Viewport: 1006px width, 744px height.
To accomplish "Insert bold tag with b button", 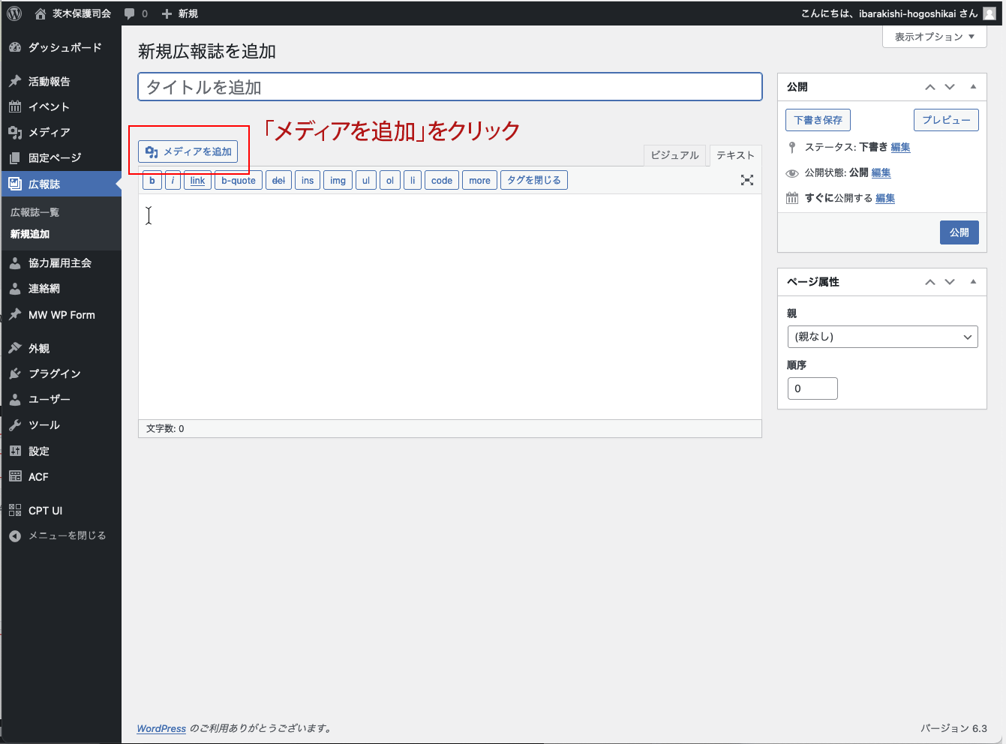I will pos(152,180).
